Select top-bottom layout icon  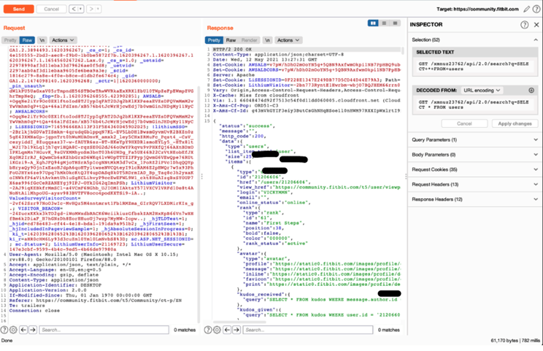[384, 23]
